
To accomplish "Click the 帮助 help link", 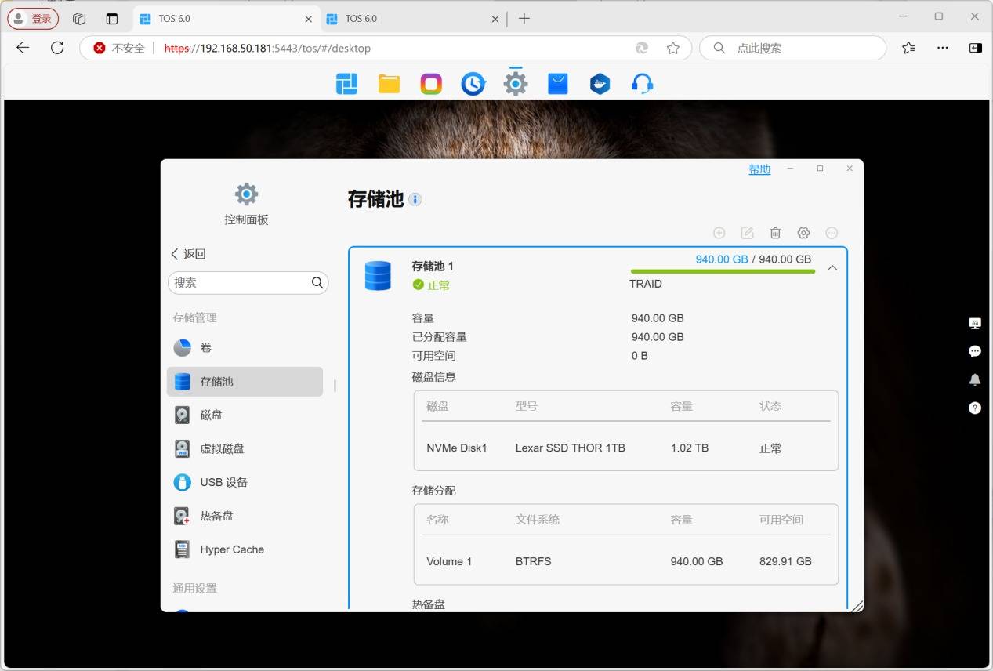I will pos(759,169).
